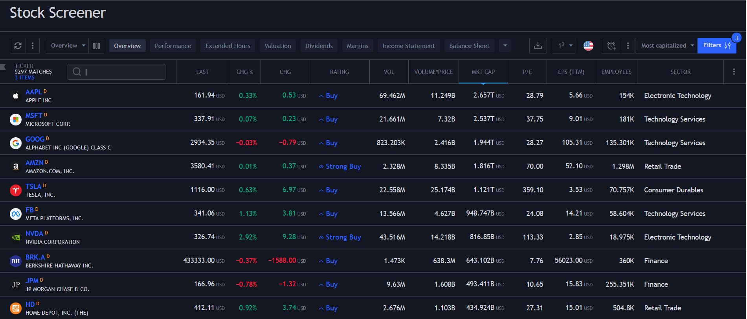Click Apple's 2.657T market cap value
747x319 pixels.
tap(489, 95)
